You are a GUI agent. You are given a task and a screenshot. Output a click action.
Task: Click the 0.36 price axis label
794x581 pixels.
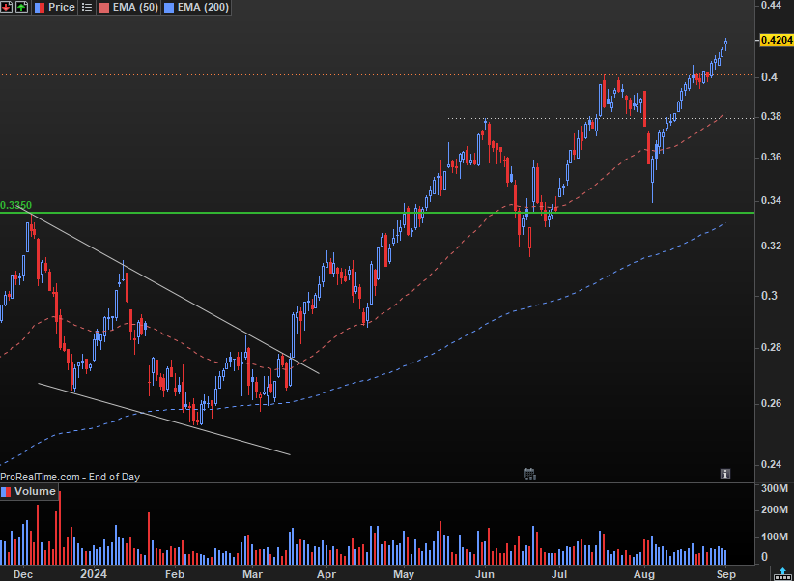(772, 158)
